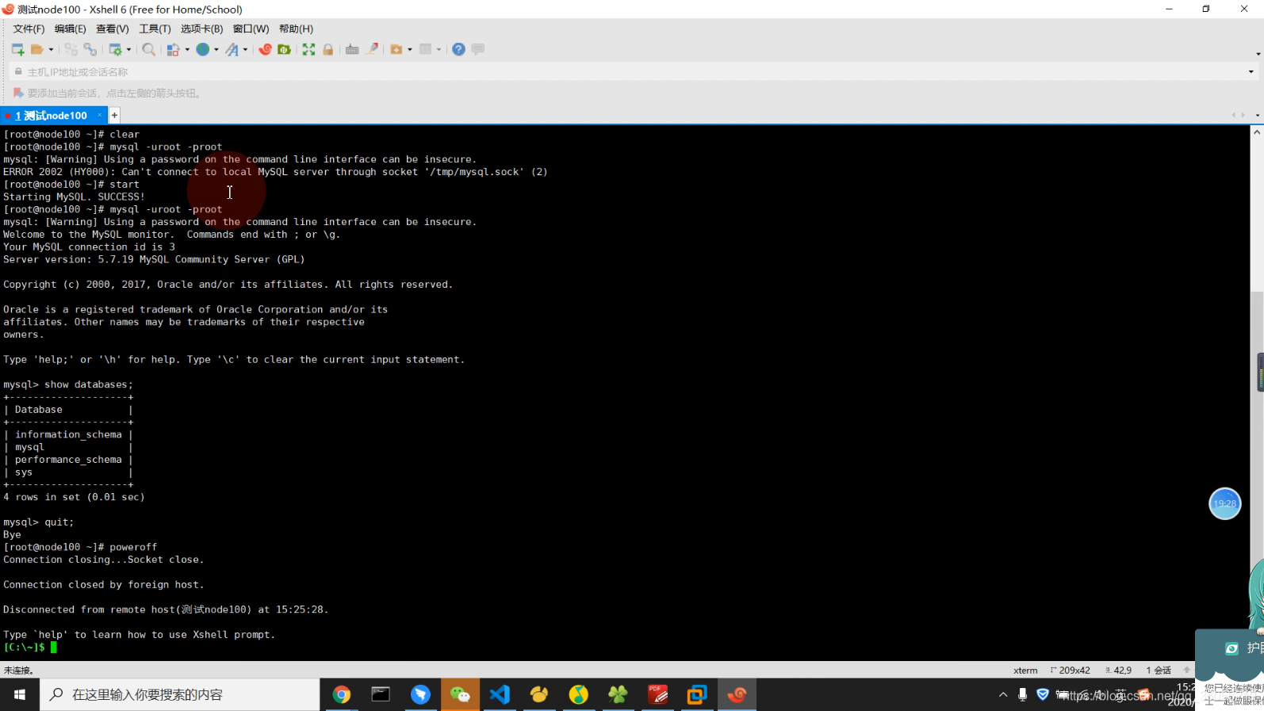Click the Find magnifier icon
The image size is (1264, 711).
click(148, 49)
